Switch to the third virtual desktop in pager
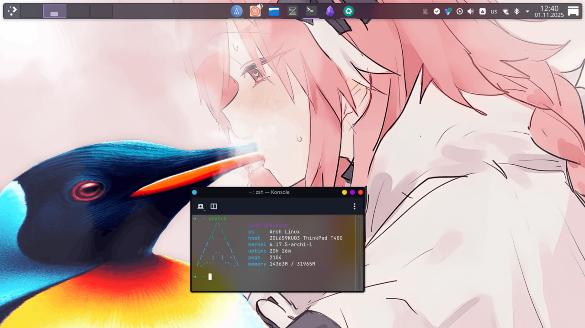Image resolution: width=585 pixels, height=328 pixels. coord(78,11)
